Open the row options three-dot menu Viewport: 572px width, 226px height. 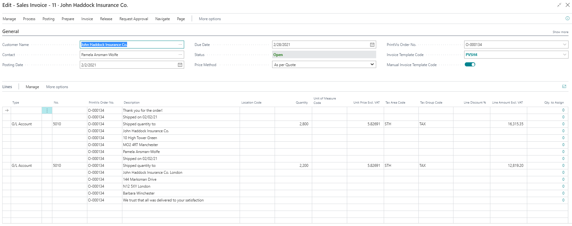(x=47, y=110)
